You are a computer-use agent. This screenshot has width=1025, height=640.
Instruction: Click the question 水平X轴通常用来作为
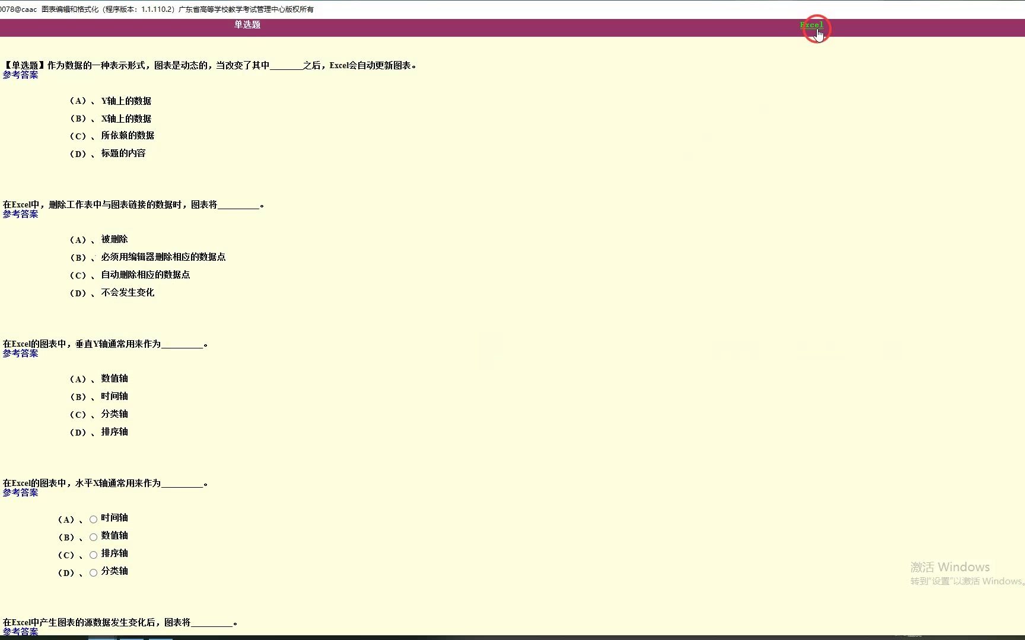coord(106,484)
